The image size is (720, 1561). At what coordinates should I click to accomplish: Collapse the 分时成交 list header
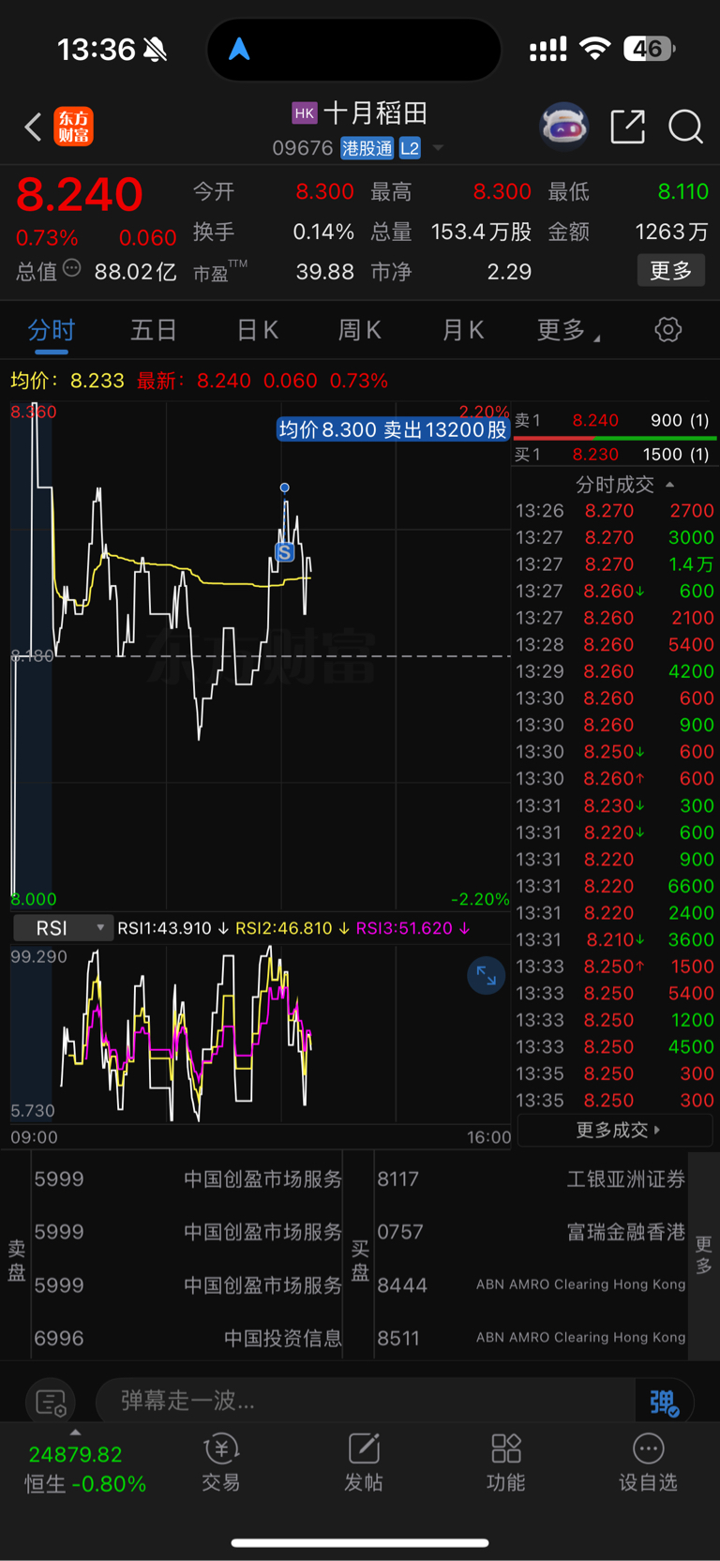point(623,485)
